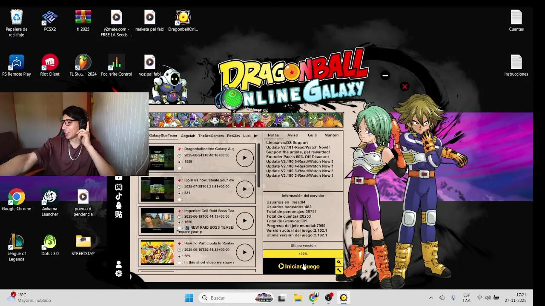Click 'Total de personajes:39751' text
Viewport: 545px width, 306px height.
pos(292,212)
